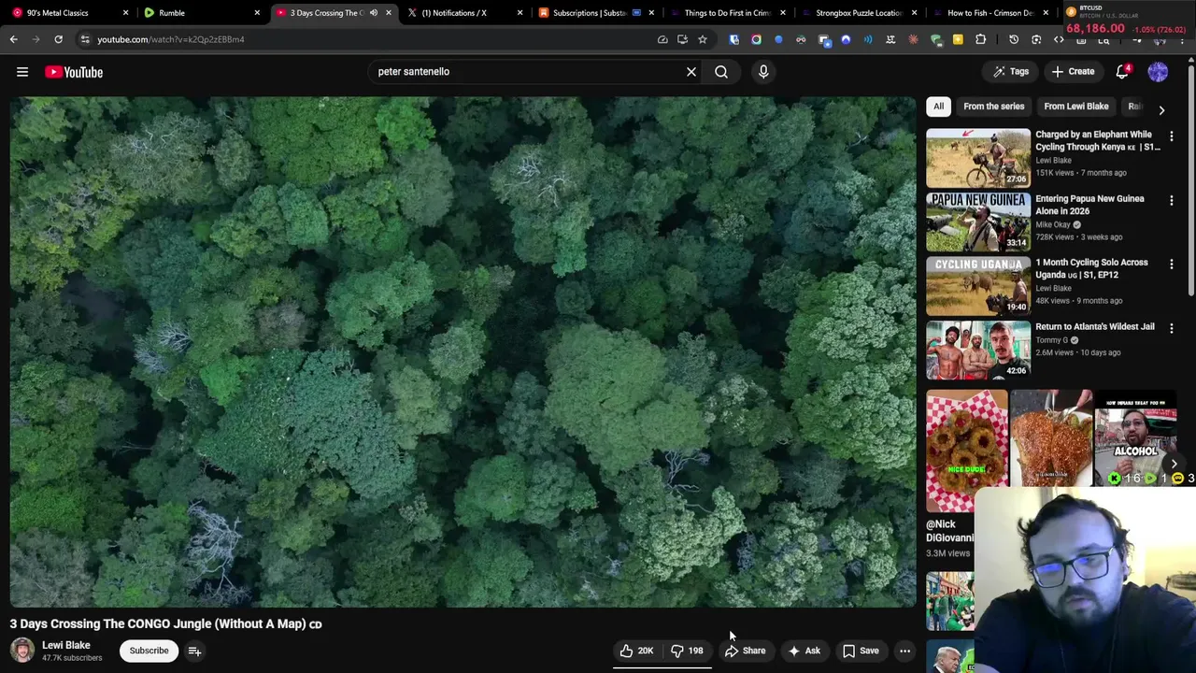Like the video with thumbs up
The image size is (1196, 673).
tap(636, 651)
